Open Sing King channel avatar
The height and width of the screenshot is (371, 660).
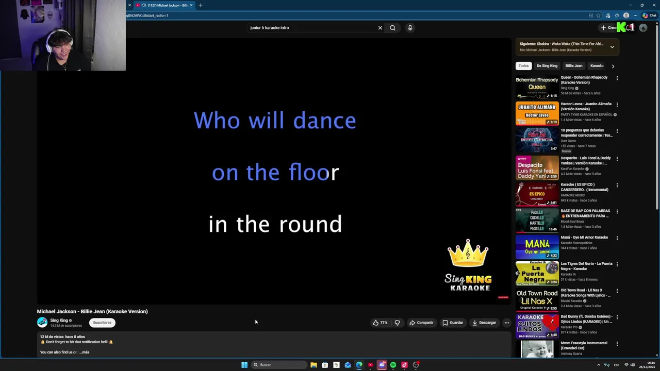pyautogui.click(x=42, y=323)
